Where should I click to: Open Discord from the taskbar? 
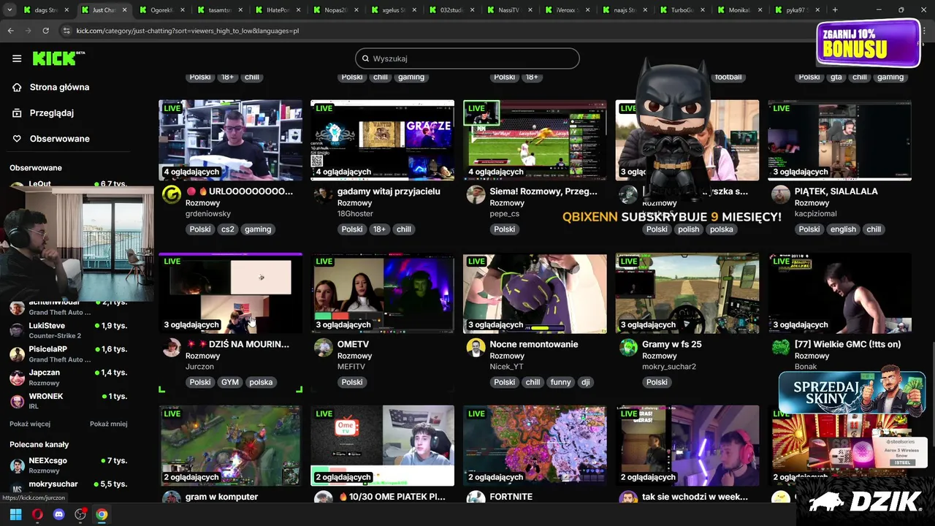59,514
